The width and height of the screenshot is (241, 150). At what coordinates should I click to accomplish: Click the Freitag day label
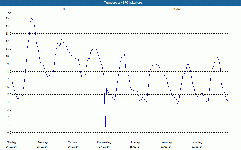[x=135, y=142]
